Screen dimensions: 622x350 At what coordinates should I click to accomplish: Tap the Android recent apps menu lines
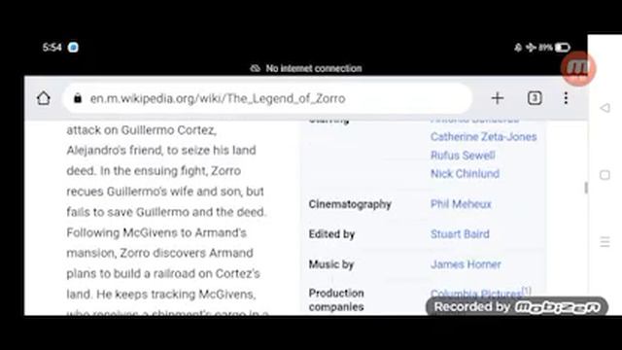pos(605,242)
